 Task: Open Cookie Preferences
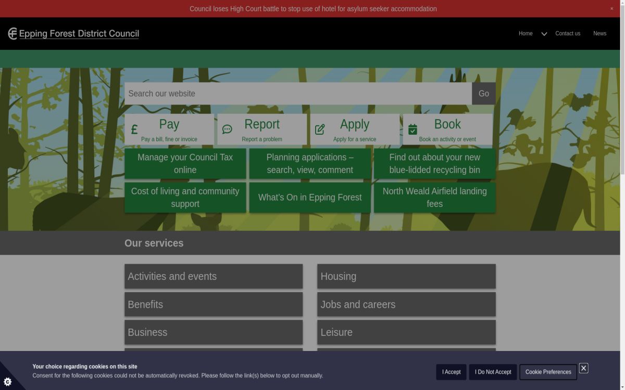pyautogui.click(x=548, y=372)
